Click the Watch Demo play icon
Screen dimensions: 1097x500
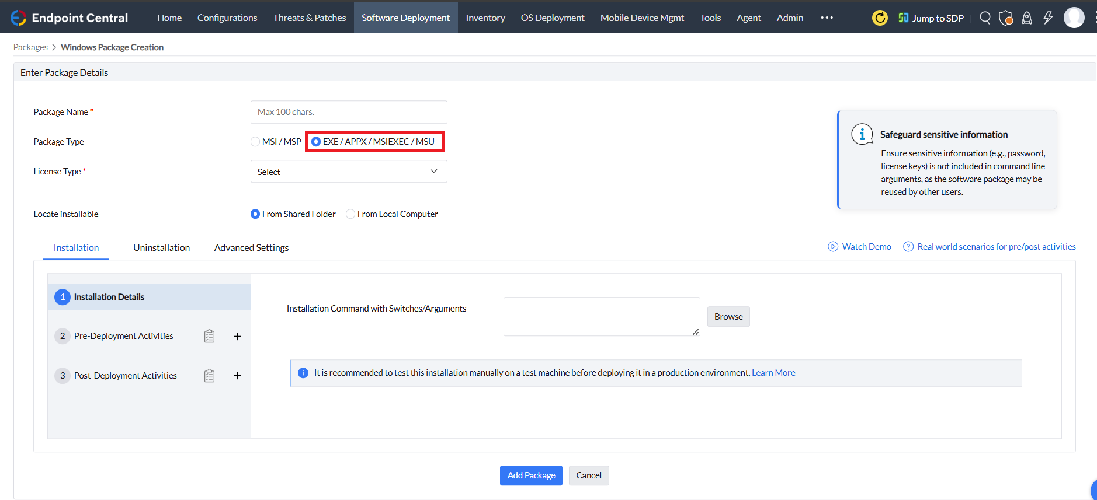pyautogui.click(x=833, y=247)
